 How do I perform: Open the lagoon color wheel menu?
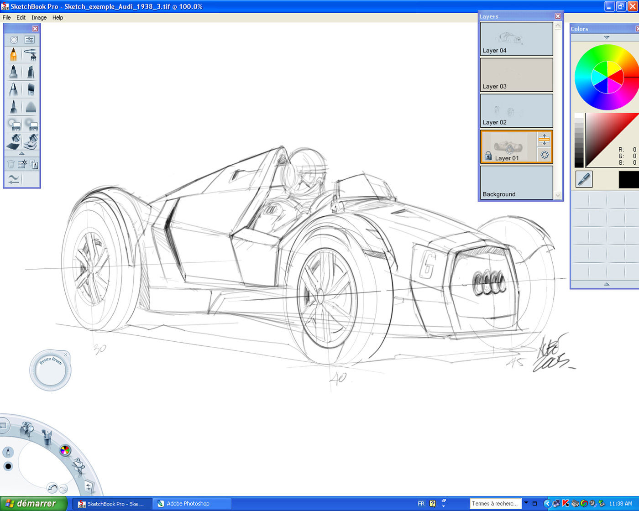[65, 450]
